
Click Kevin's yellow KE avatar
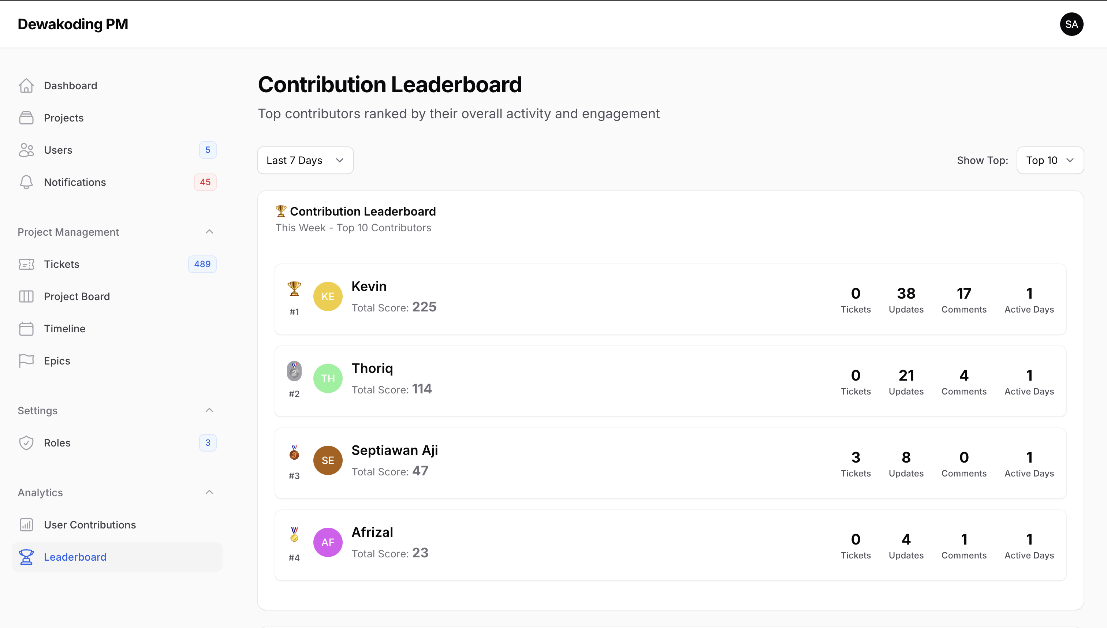pyautogui.click(x=327, y=296)
